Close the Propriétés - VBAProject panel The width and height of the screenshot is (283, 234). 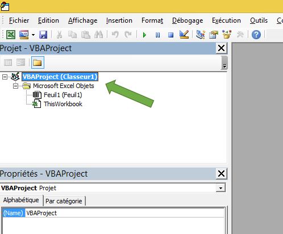pos(221,174)
